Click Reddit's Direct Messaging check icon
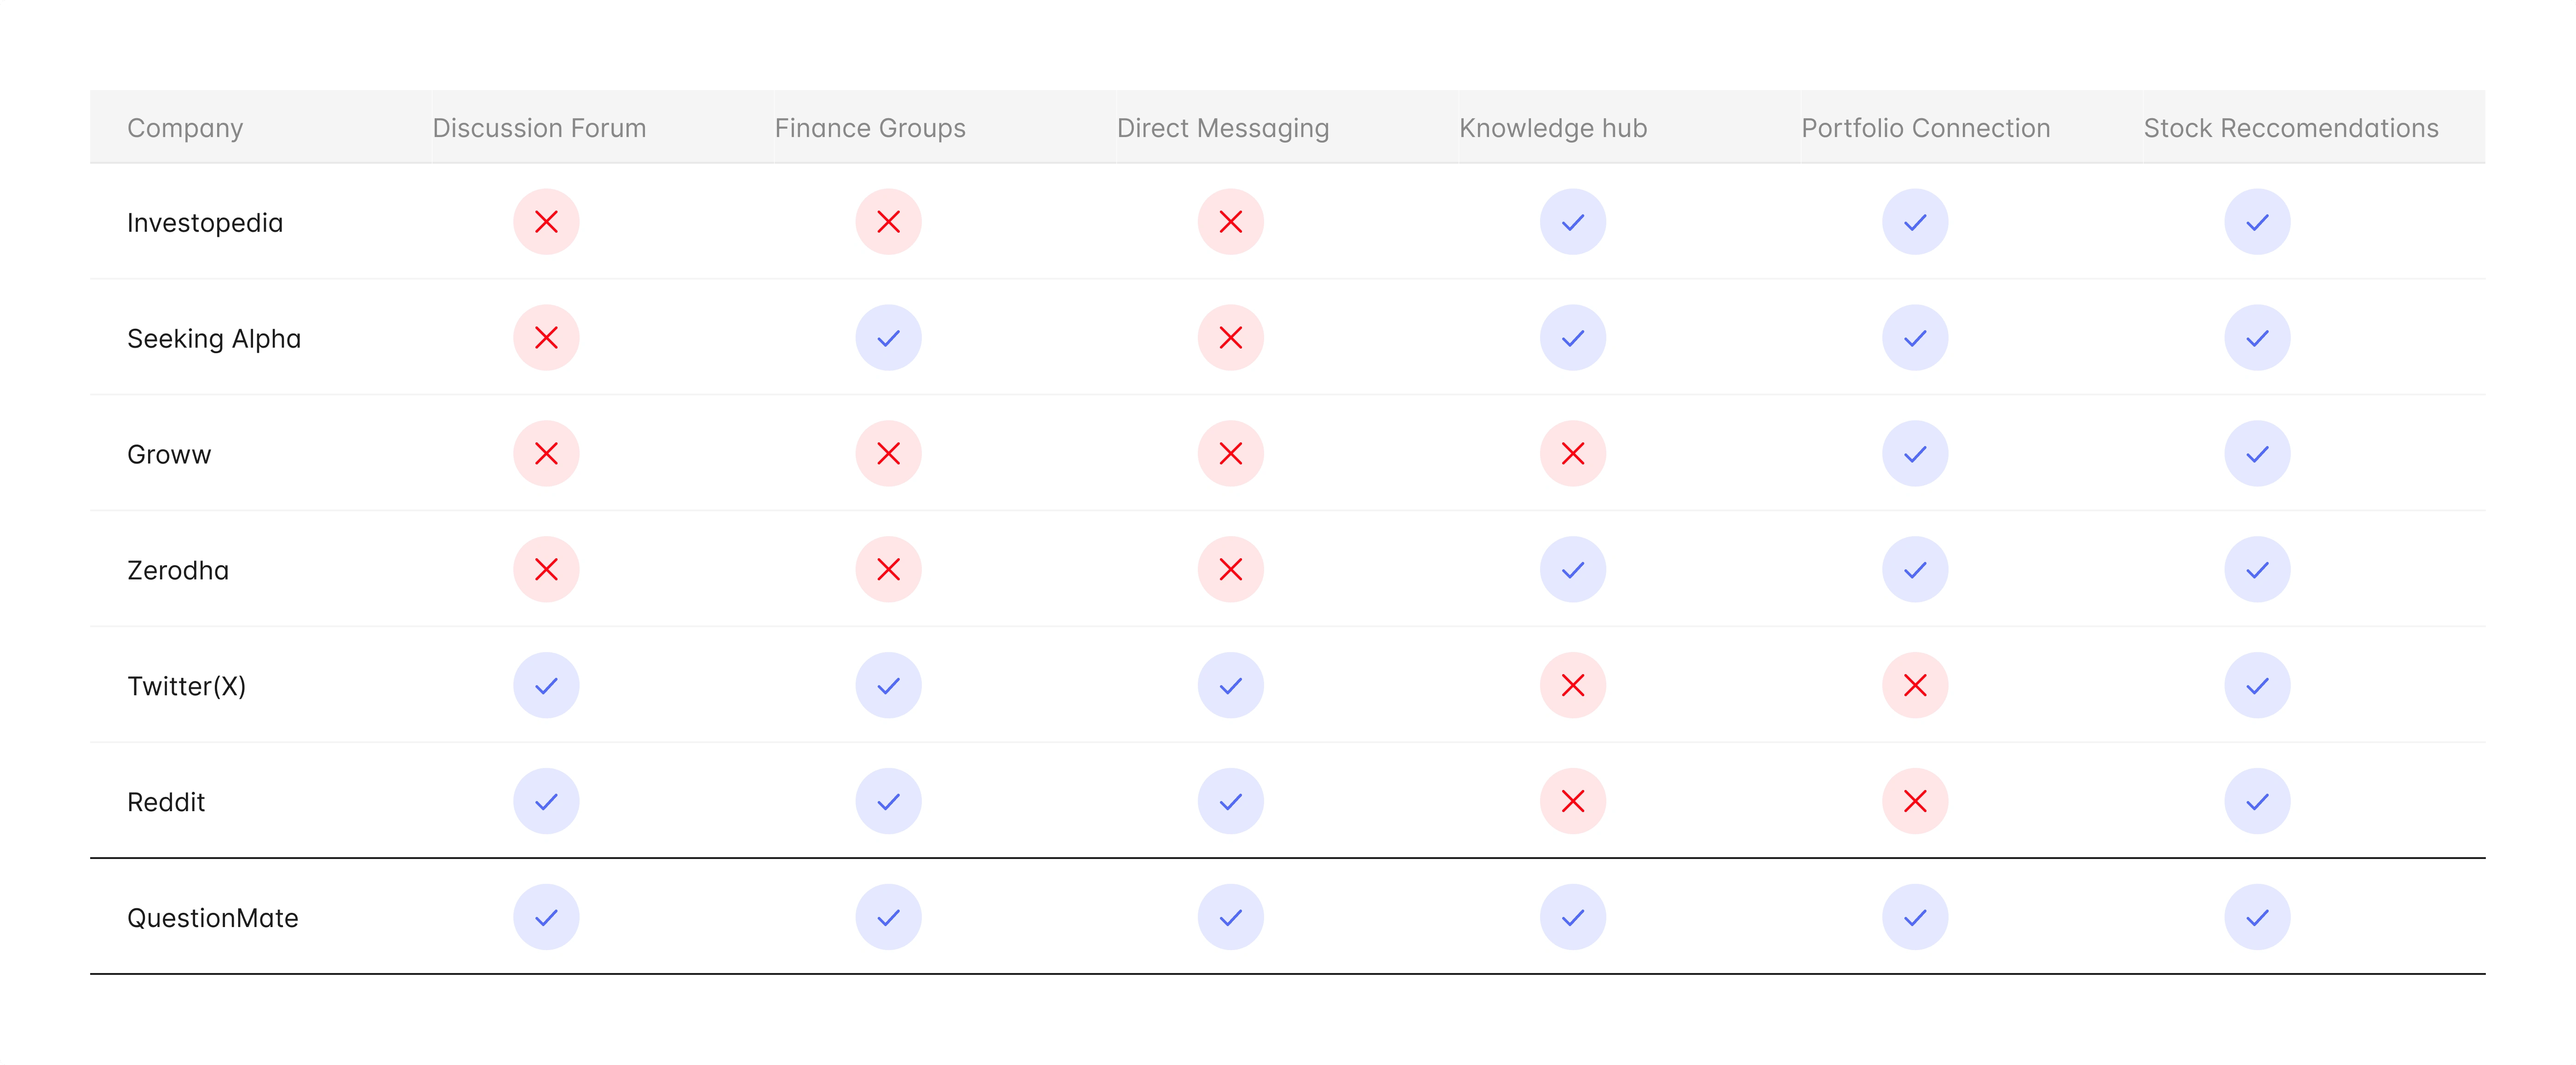Screen dimensions: 2576x1065 tap(1231, 802)
